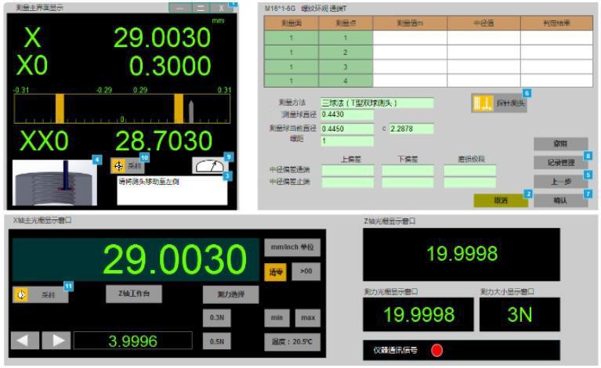Open the 测量方法 三球法 method field
Screen dimensions: 601x368
[x=376, y=103]
